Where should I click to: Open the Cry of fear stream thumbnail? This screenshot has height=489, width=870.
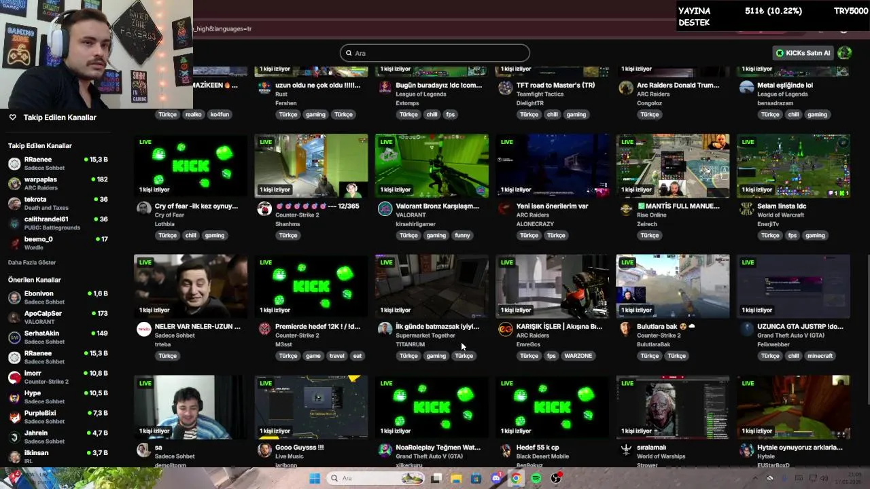coord(190,166)
